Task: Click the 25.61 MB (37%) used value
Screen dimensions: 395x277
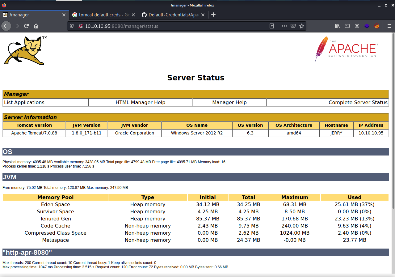Action: click(355, 204)
